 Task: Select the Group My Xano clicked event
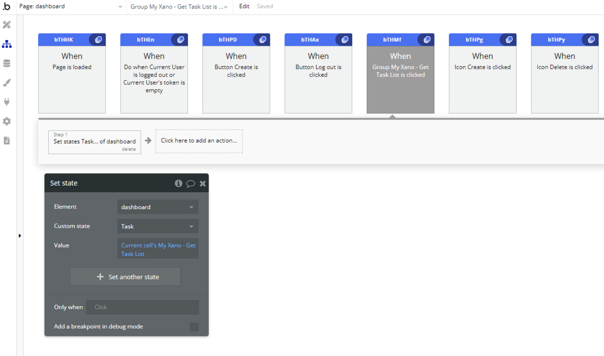coord(400,73)
